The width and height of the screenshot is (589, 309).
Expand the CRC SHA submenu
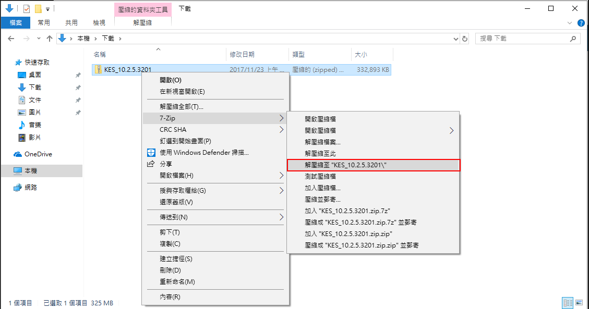282,130
